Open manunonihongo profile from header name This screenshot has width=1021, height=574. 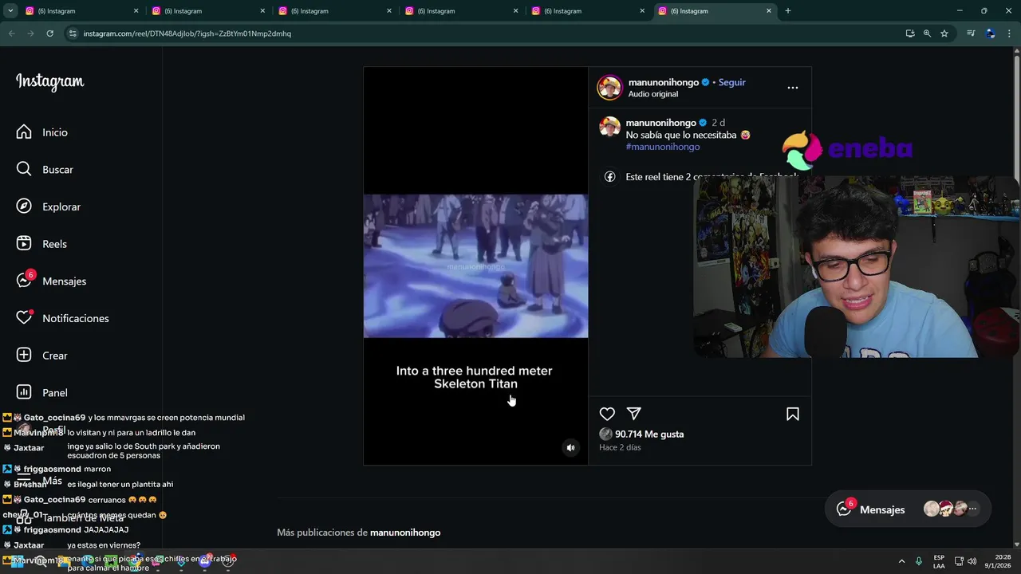coord(664,82)
